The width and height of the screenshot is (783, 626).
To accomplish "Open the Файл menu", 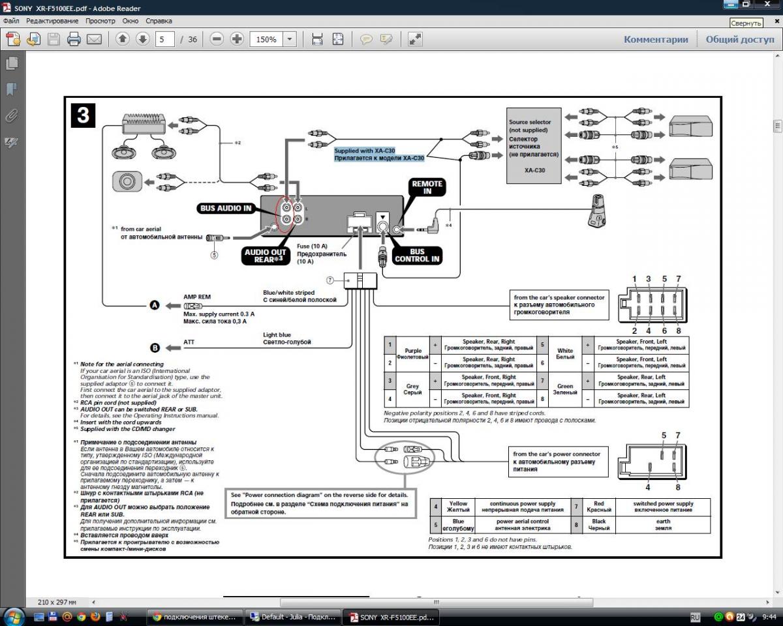I will (11, 21).
